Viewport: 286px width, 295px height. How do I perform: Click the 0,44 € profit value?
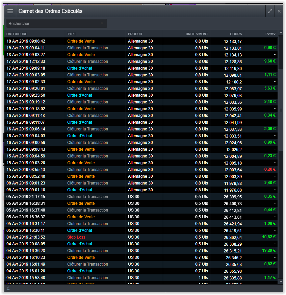click(270, 210)
